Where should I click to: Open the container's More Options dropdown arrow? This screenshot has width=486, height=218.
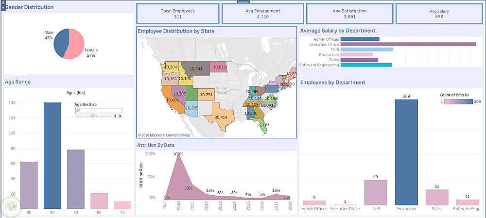point(3,8)
